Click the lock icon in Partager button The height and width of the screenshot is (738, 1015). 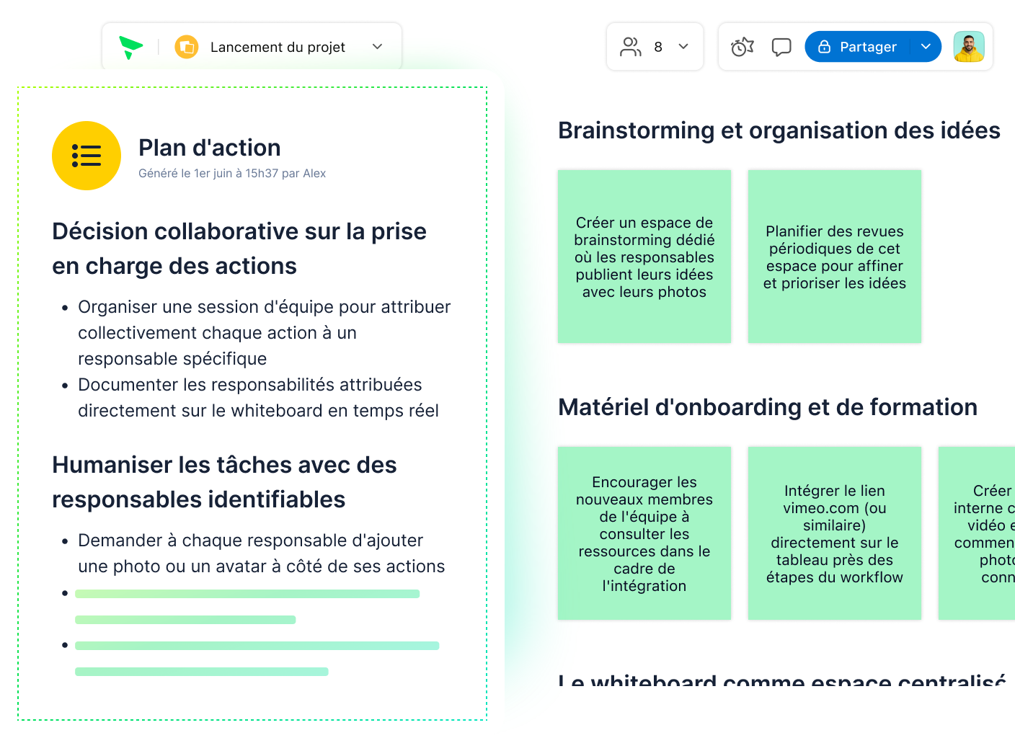click(x=825, y=46)
